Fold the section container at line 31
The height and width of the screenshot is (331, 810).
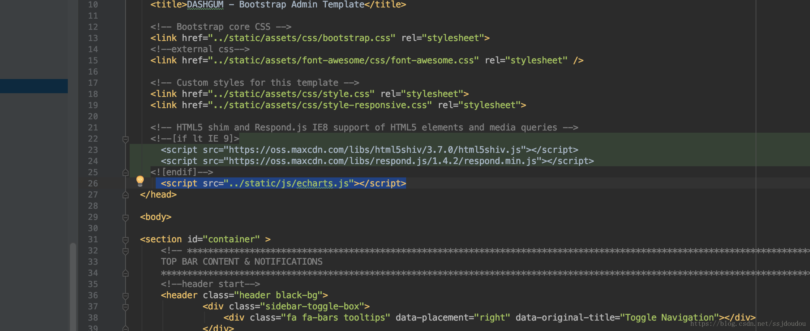pyautogui.click(x=126, y=240)
